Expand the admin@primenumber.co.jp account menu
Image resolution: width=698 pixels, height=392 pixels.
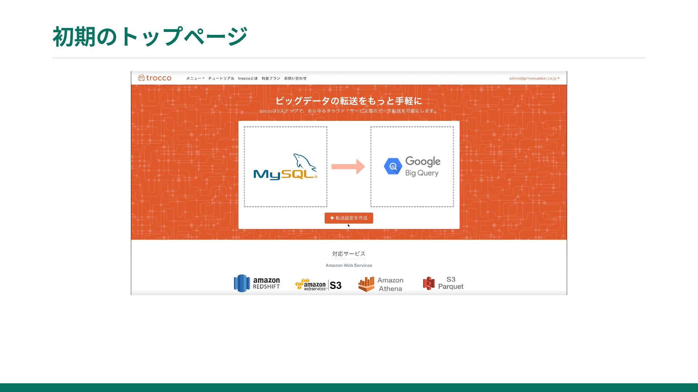pos(534,78)
